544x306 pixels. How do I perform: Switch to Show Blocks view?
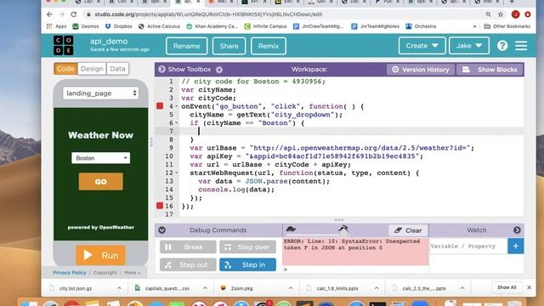pyautogui.click(x=490, y=70)
